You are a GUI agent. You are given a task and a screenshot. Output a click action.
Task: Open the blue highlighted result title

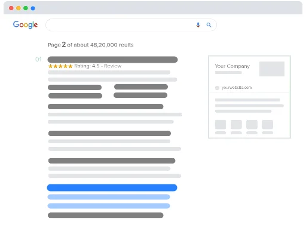tap(112, 187)
